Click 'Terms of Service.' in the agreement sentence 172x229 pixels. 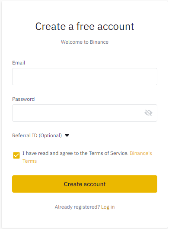(108, 153)
